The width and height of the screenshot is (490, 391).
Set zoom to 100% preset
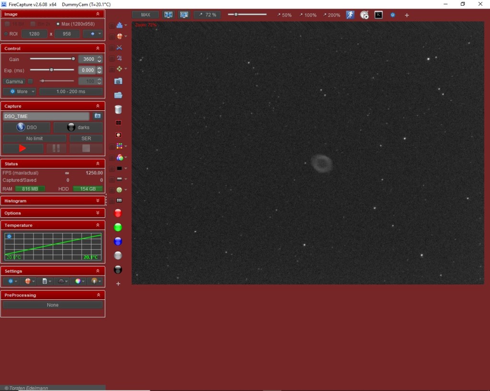point(307,15)
